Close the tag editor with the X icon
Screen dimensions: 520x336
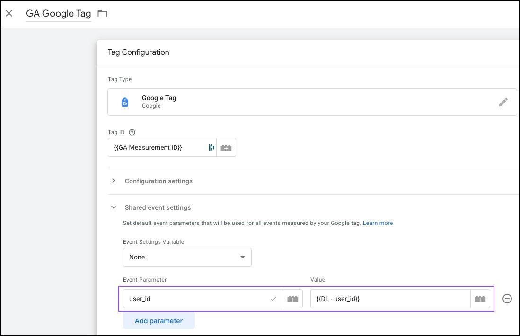[x=9, y=13]
